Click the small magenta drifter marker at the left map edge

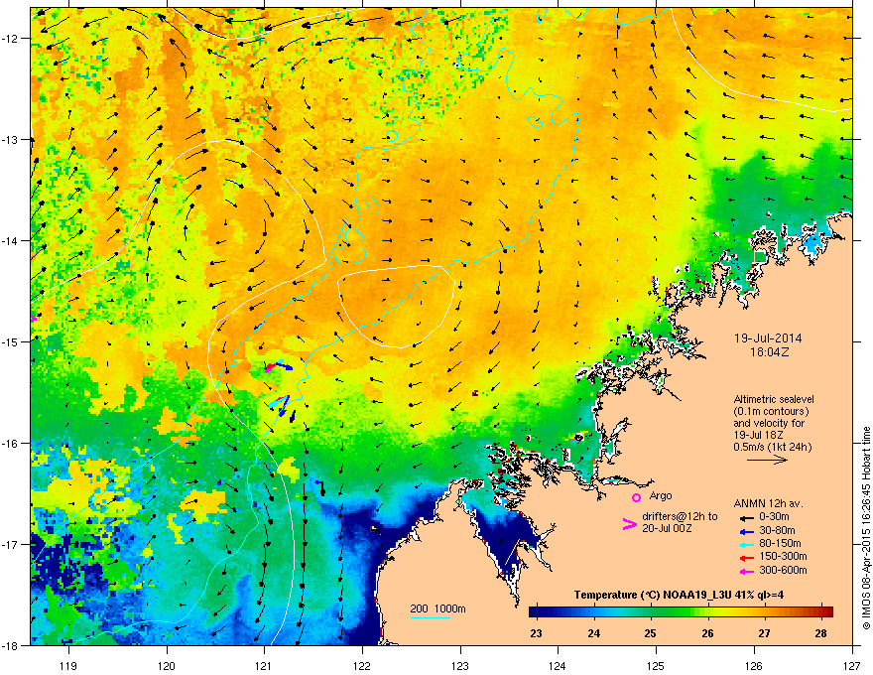33,319
